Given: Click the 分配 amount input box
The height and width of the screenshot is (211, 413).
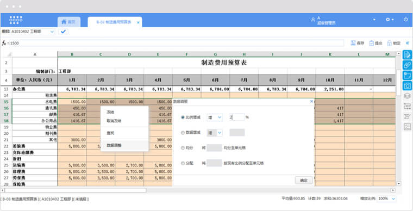Looking at the screenshot, I should coord(214,163).
